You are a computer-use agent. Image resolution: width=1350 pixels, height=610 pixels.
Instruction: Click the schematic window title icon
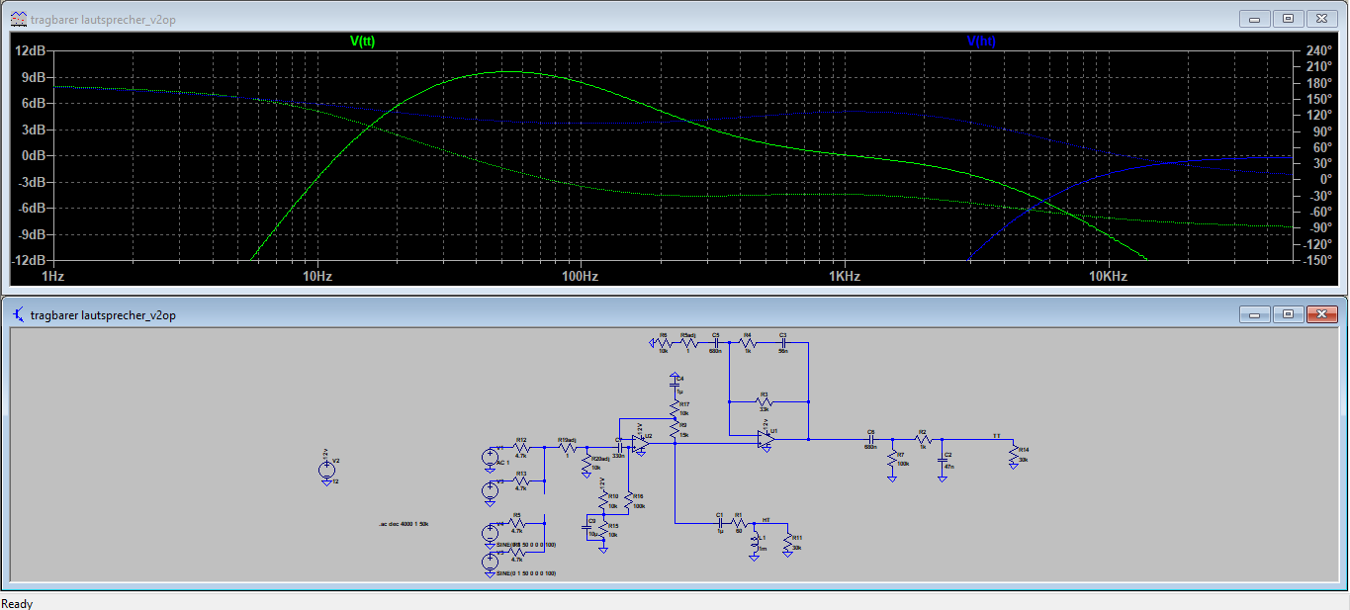pos(19,314)
